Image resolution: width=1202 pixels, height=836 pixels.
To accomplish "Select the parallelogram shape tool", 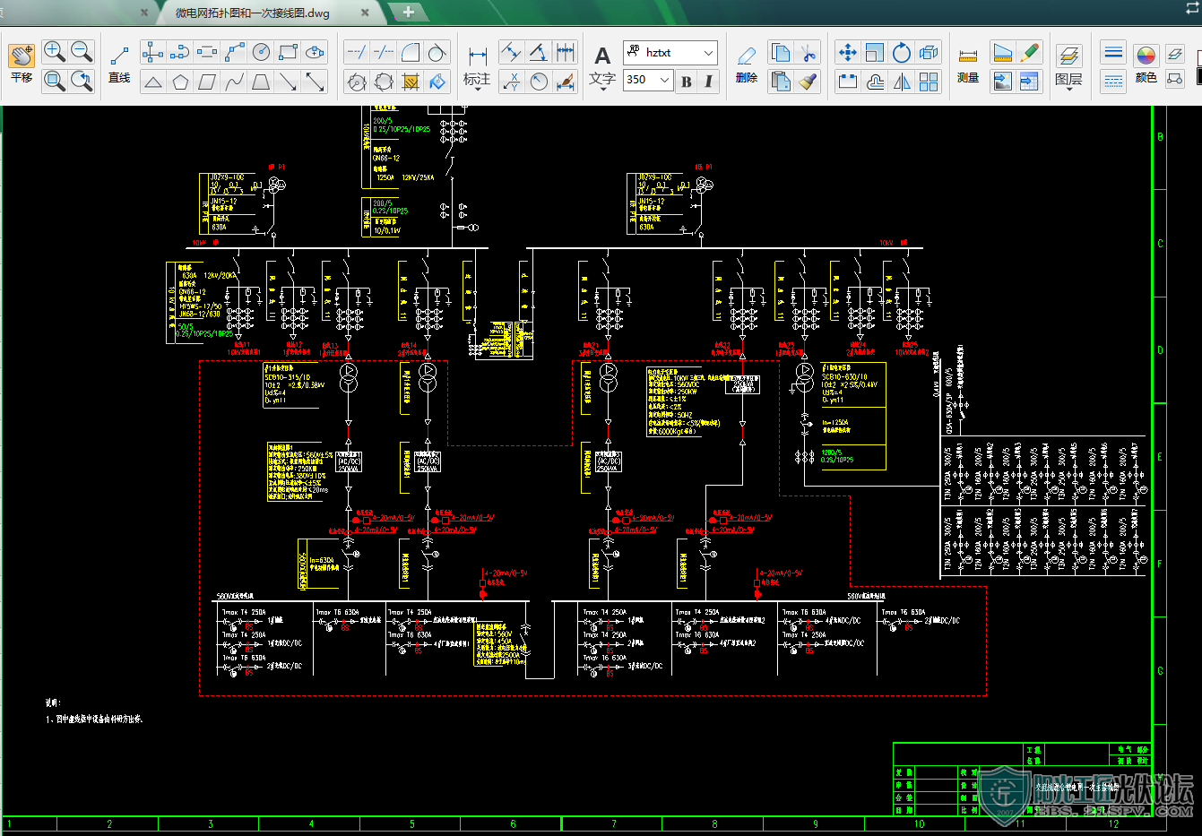I will 207,82.
